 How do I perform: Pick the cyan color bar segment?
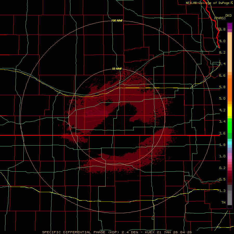pyautogui.click(x=230, y=143)
